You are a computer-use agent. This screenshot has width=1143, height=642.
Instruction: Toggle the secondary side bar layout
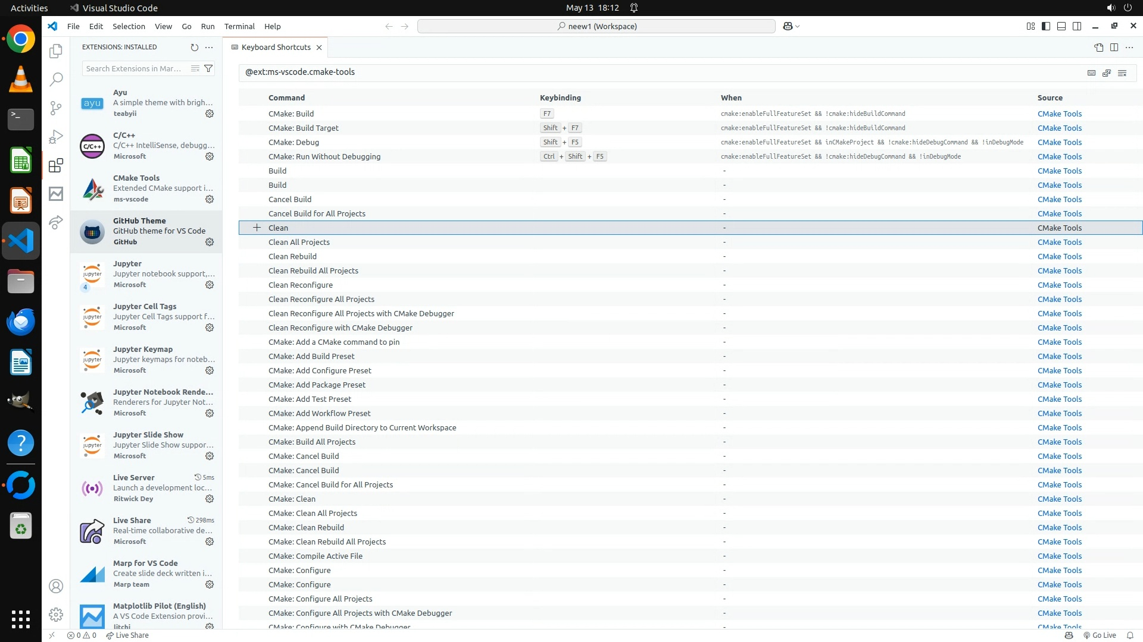pos(1077,26)
